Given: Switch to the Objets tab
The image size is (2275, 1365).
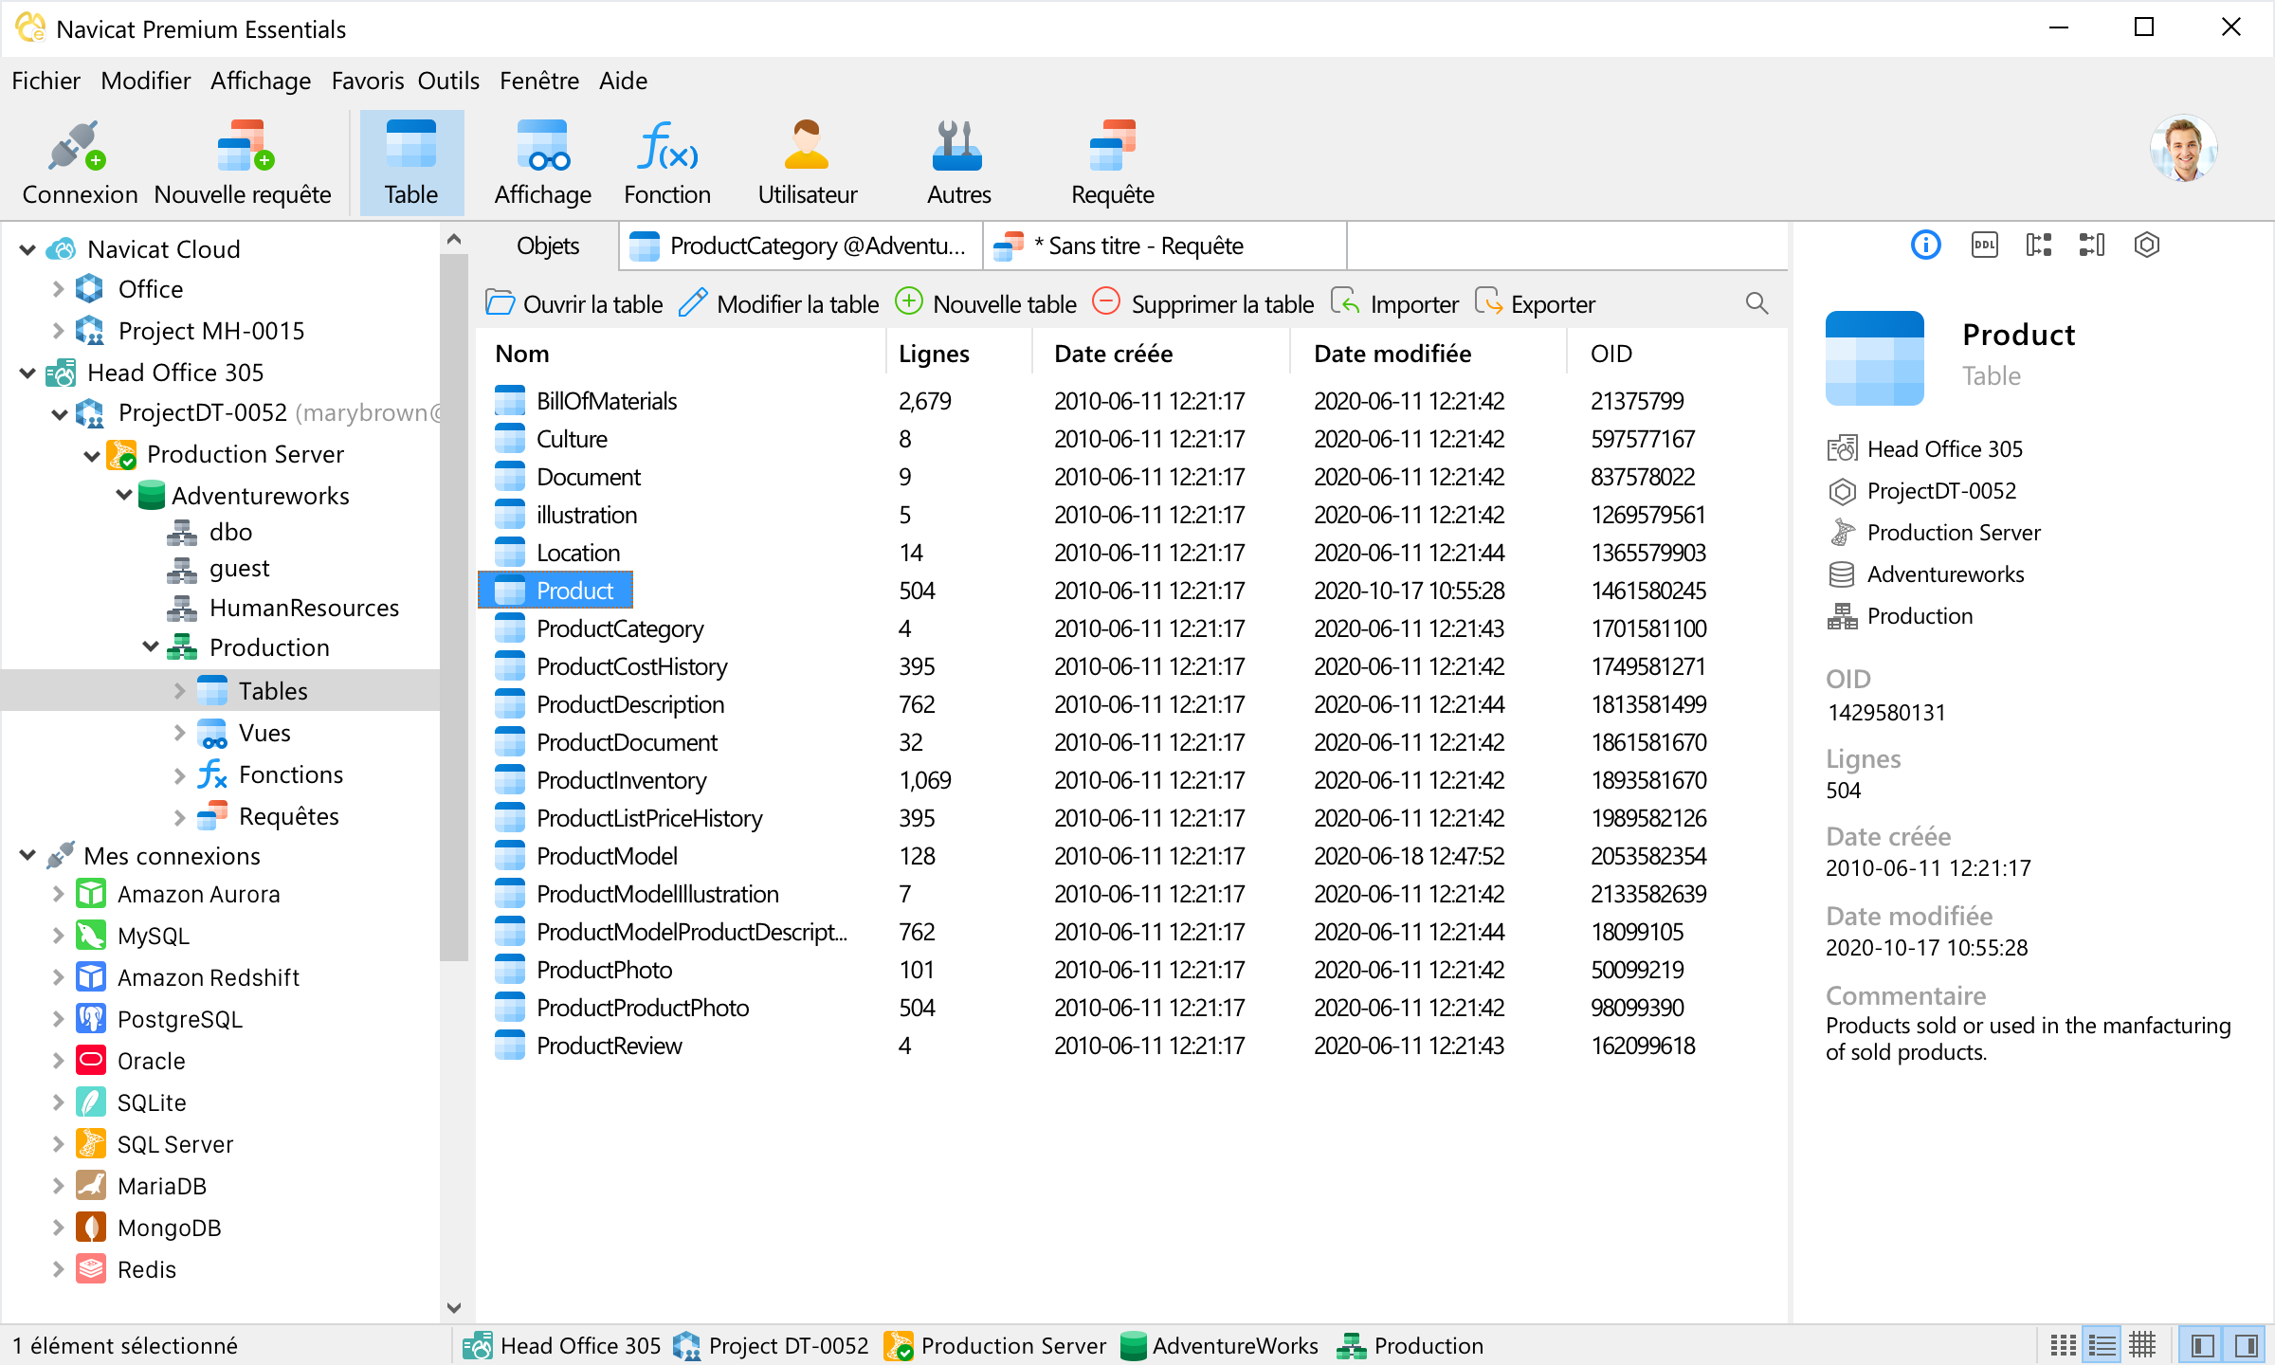Looking at the screenshot, I should [548, 246].
